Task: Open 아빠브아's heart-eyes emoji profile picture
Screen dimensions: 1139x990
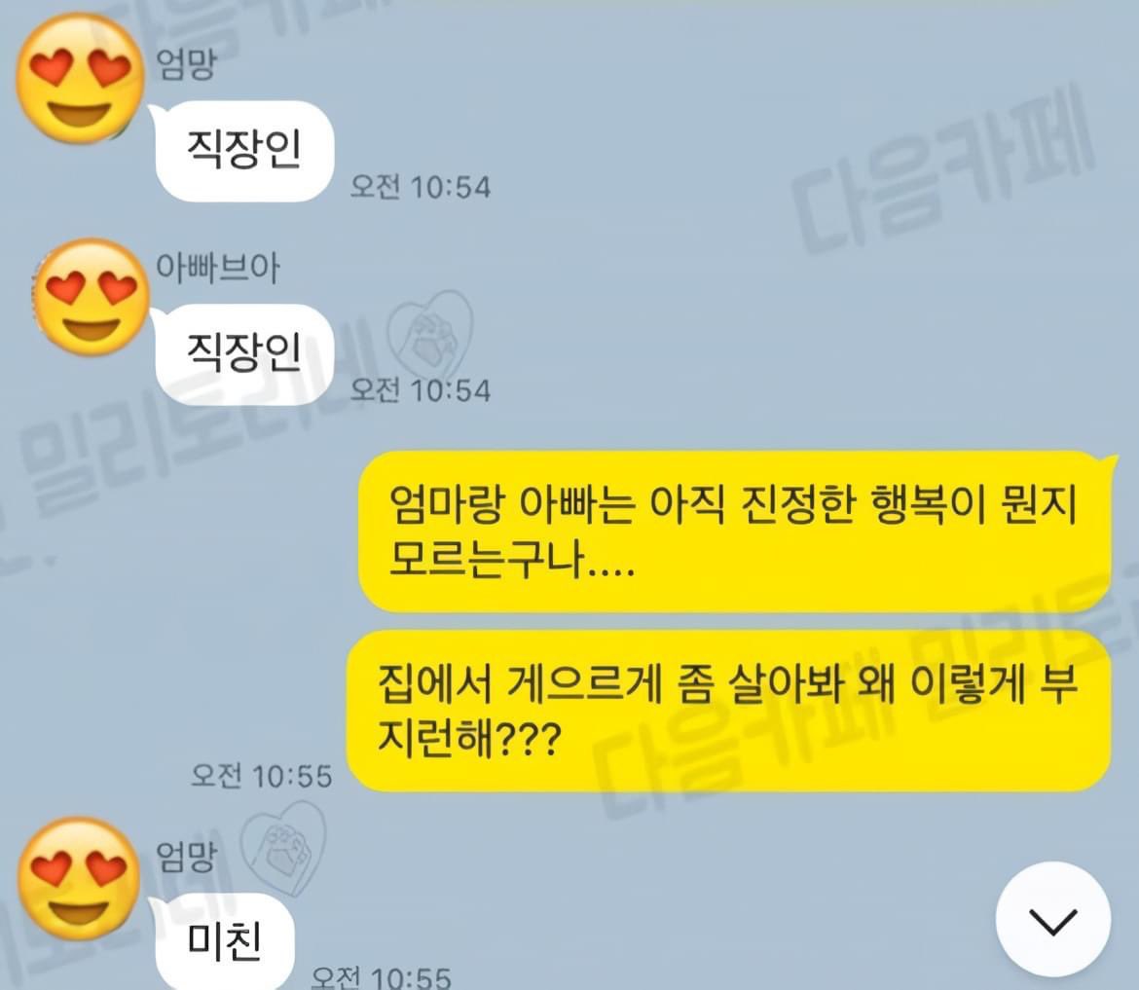Action: click(91, 297)
